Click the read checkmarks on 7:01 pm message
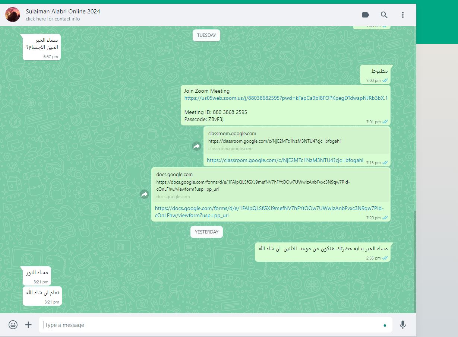 click(x=385, y=122)
